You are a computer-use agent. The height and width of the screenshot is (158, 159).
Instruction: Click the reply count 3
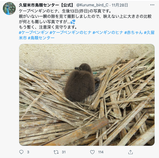(x=28, y=152)
